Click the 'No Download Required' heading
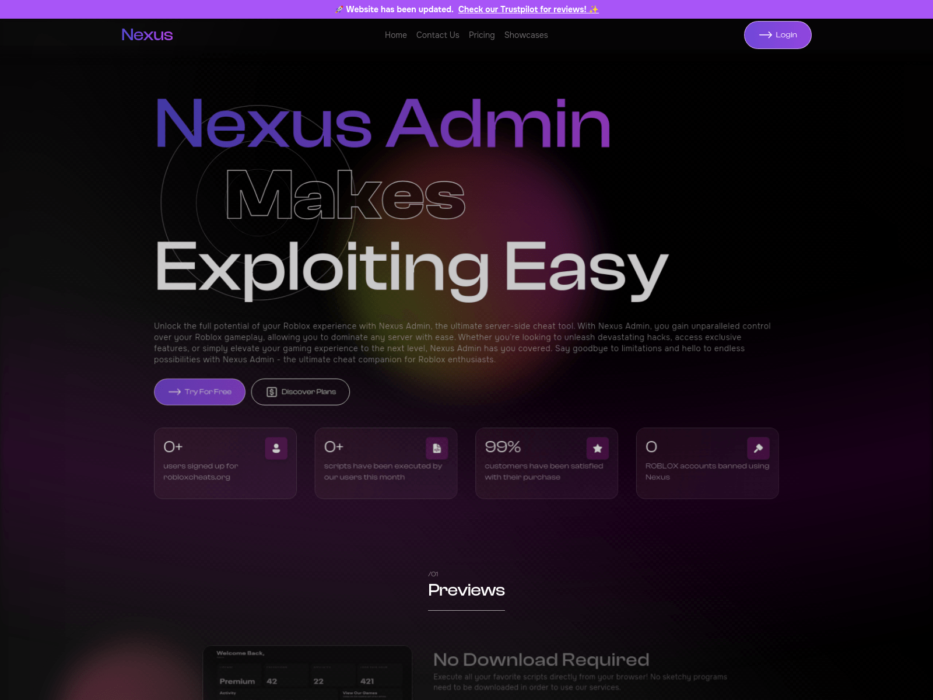 541,660
